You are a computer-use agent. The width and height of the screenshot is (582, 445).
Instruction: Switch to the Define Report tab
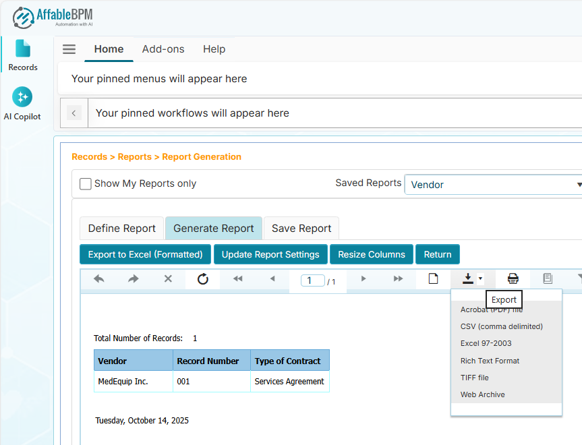[x=121, y=228]
